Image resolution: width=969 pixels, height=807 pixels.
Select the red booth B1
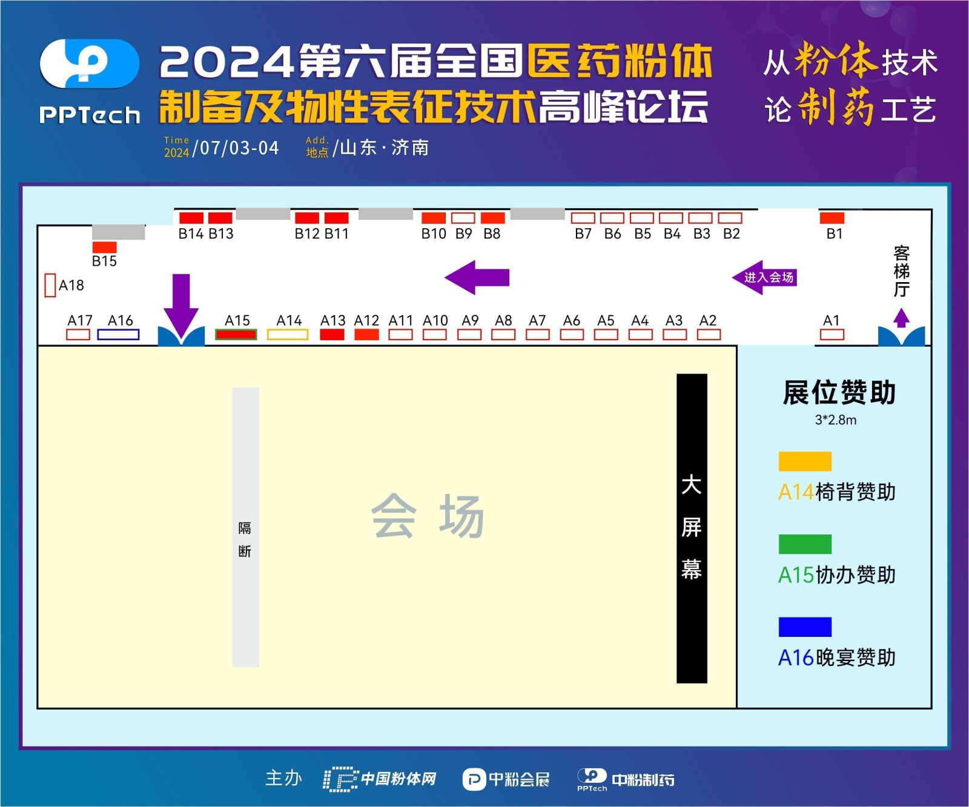pyautogui.click(x=832, y=218)
